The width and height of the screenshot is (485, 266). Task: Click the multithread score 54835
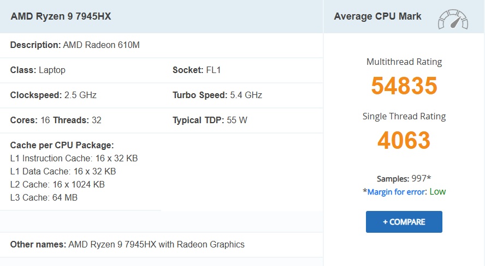click(x=404, y=86)
